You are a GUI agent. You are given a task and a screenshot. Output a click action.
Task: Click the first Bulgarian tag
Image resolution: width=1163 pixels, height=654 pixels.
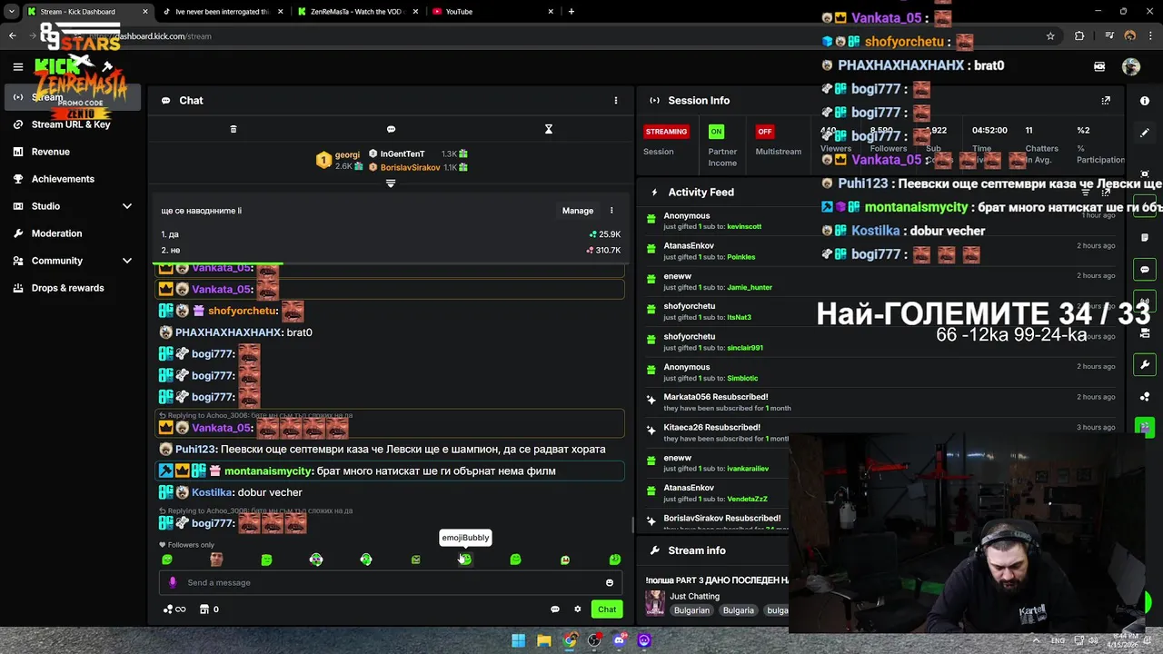coord(691,610)
